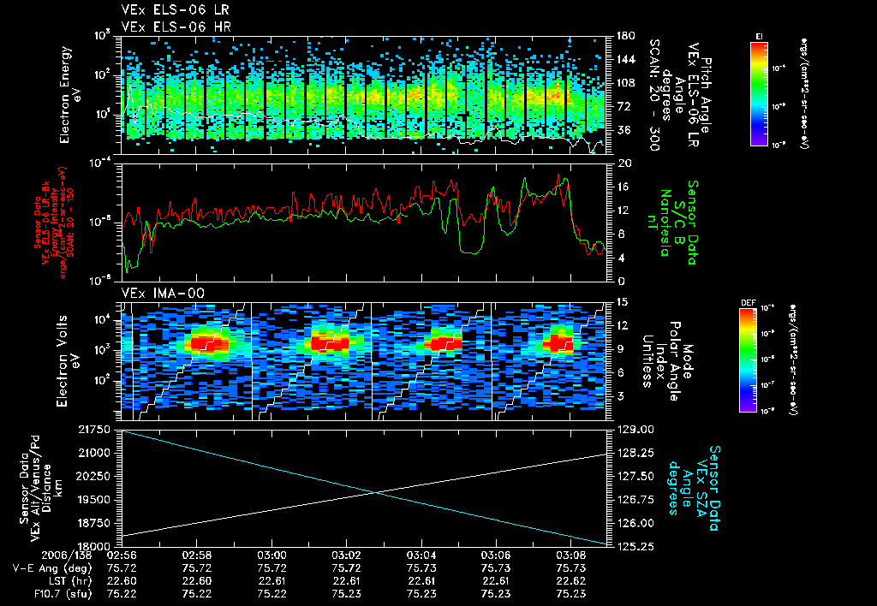877x606 pixels.
Task: Click the DEF color scale bar
Action: (749, 359)
